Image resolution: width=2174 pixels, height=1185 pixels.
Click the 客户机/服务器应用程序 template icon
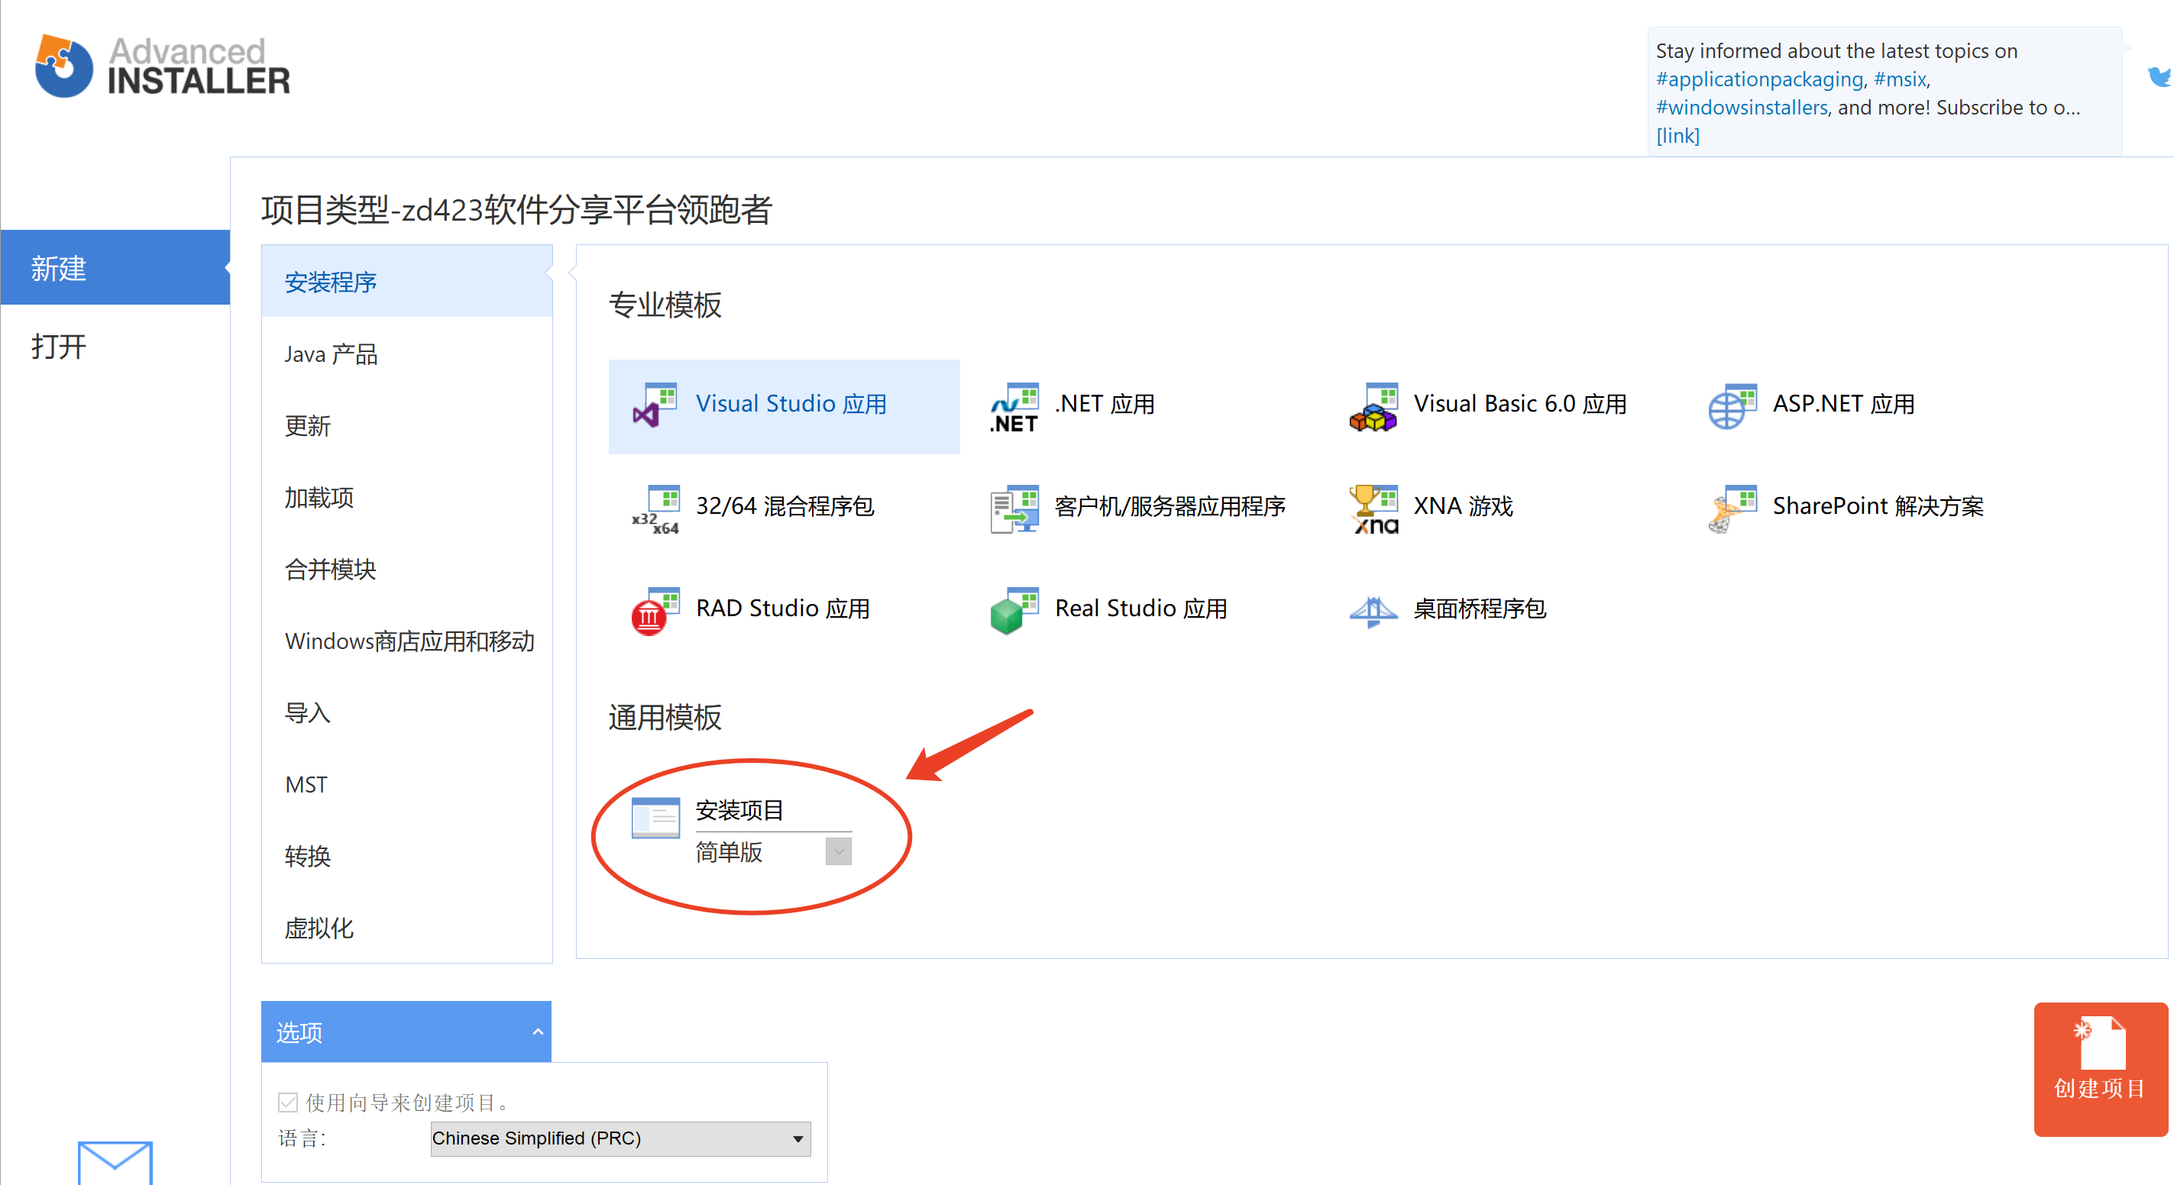1014,509
